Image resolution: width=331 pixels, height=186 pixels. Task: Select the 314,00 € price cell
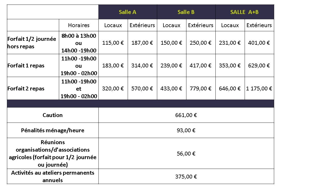click(x=142, y=66)
